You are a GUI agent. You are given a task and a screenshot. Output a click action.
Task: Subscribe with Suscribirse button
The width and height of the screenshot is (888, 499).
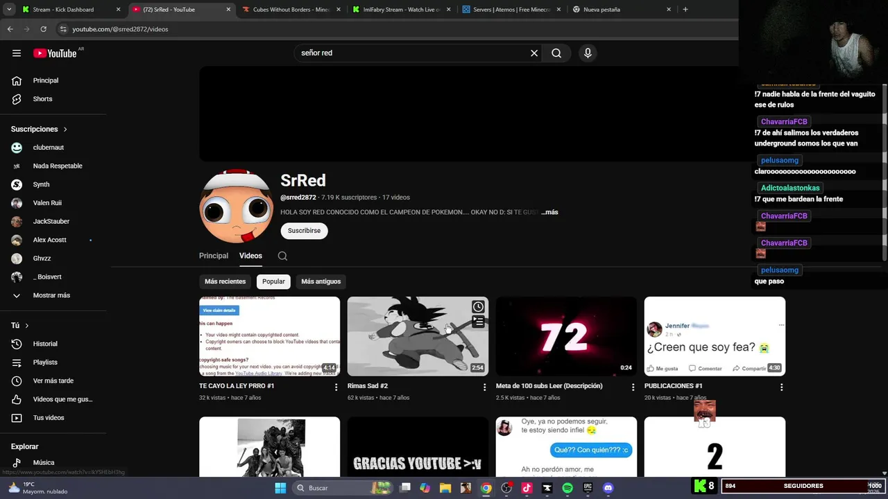pos(304,231)
